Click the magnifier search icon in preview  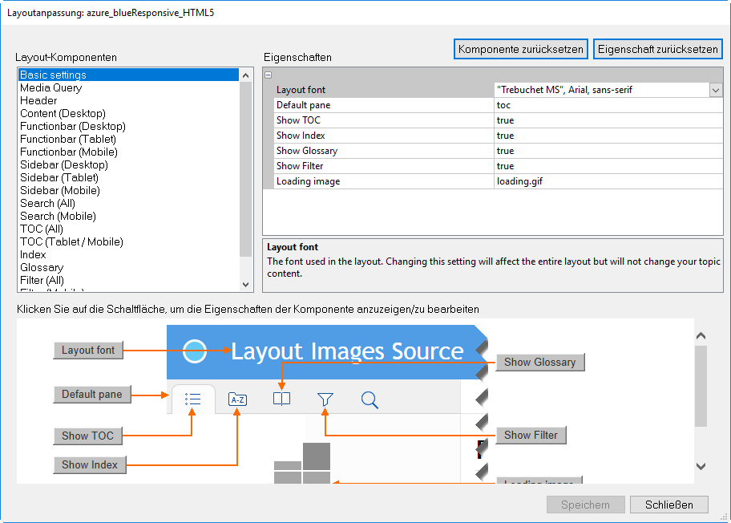pyautogui.click(x=370, y=399)
